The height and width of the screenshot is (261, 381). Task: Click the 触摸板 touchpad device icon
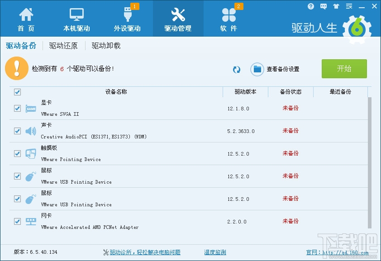pos(30,153)
